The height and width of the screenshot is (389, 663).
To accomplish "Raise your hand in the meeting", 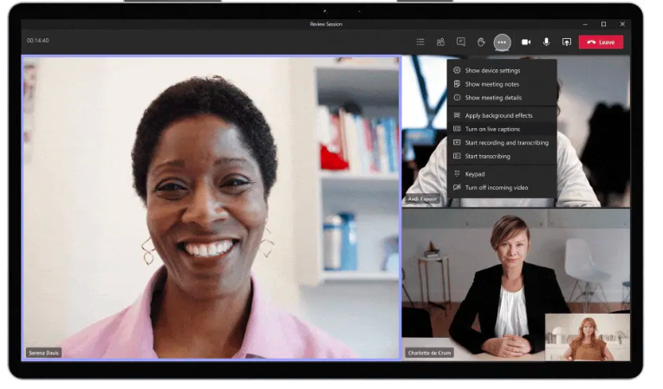I will 481,42.
